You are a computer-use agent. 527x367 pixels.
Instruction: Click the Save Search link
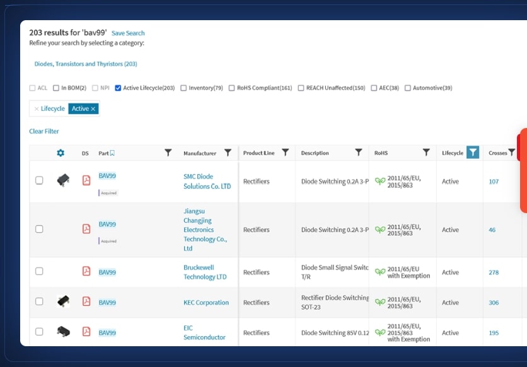pyautogui.click(x=128, y=33)
